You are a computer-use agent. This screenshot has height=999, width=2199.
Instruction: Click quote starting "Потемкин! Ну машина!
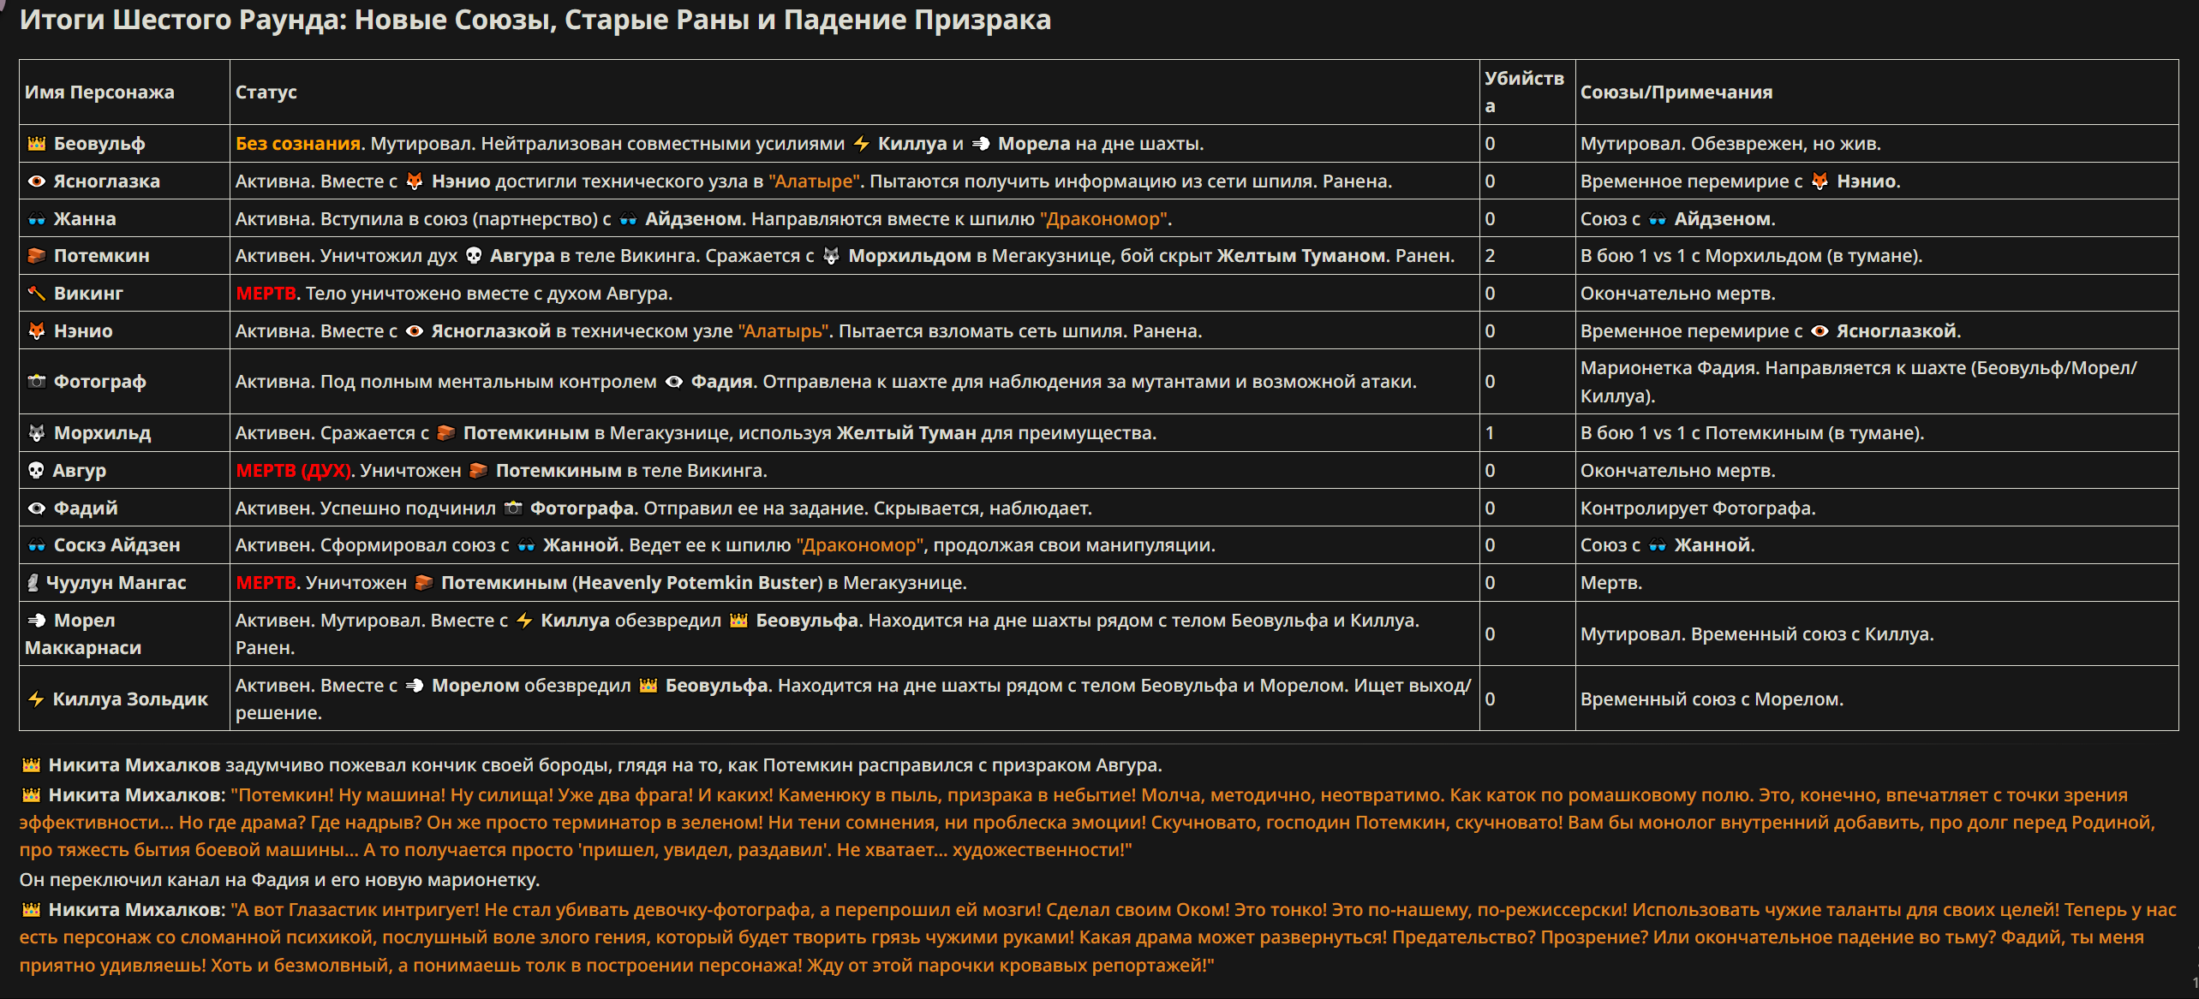(1088, 823)
